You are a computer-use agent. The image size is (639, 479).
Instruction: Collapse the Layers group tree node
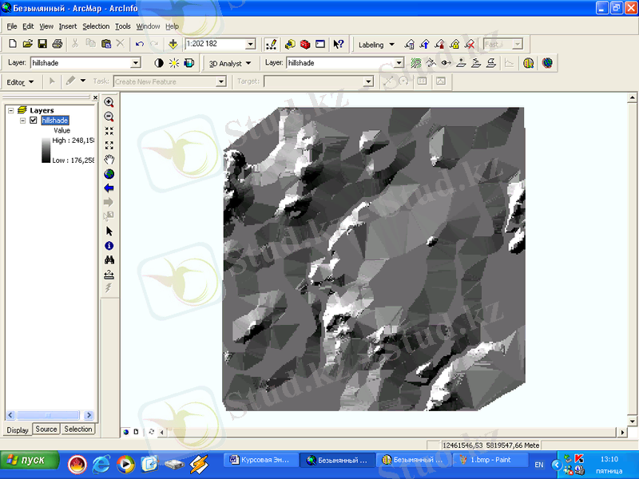click(x=10, y=110)
